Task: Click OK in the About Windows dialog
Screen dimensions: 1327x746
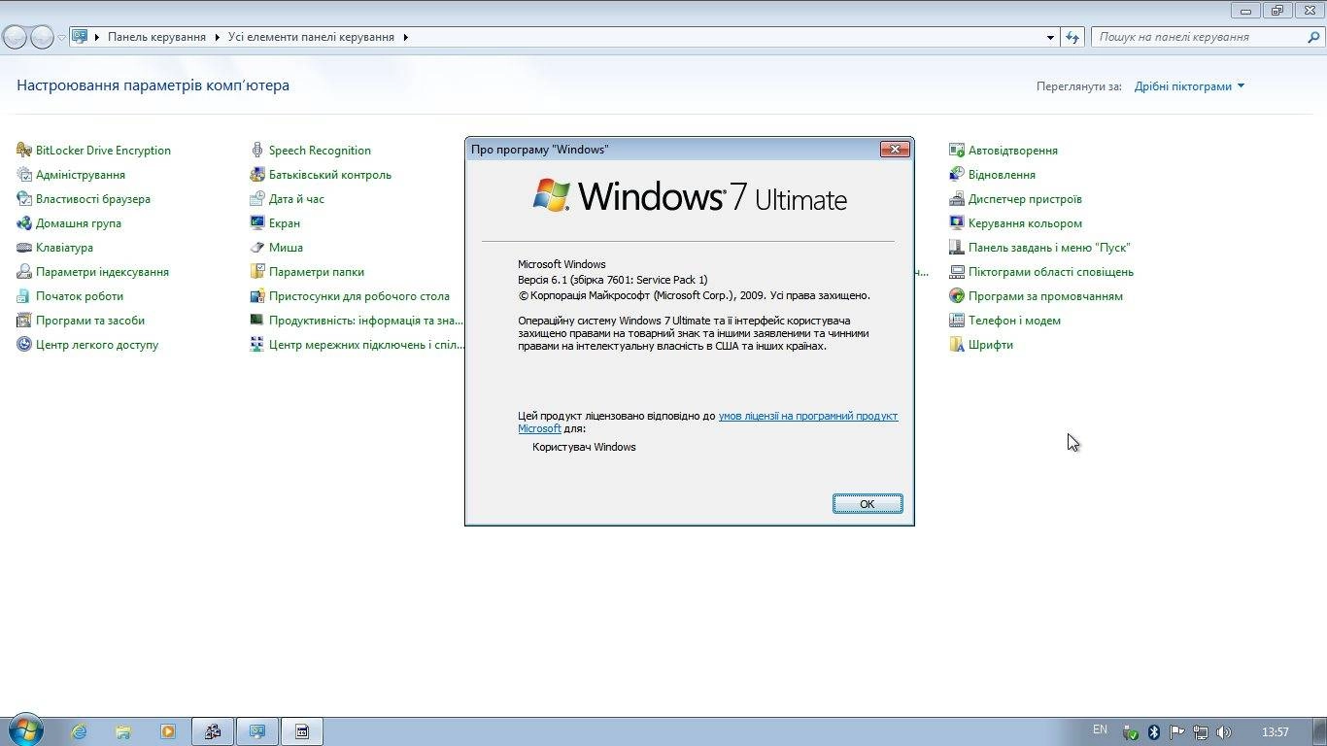Action: coord(868,503)
